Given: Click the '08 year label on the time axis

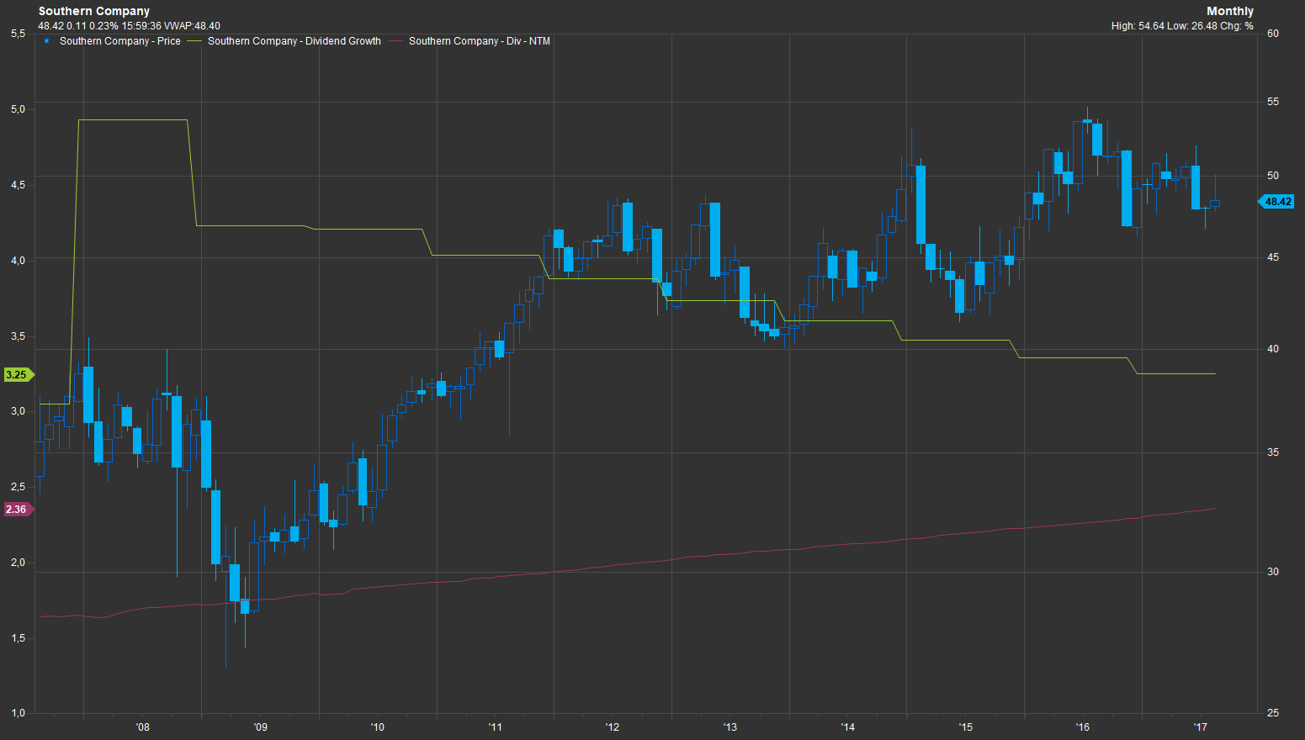Looking at the screenshot, I should pos(142,727).
